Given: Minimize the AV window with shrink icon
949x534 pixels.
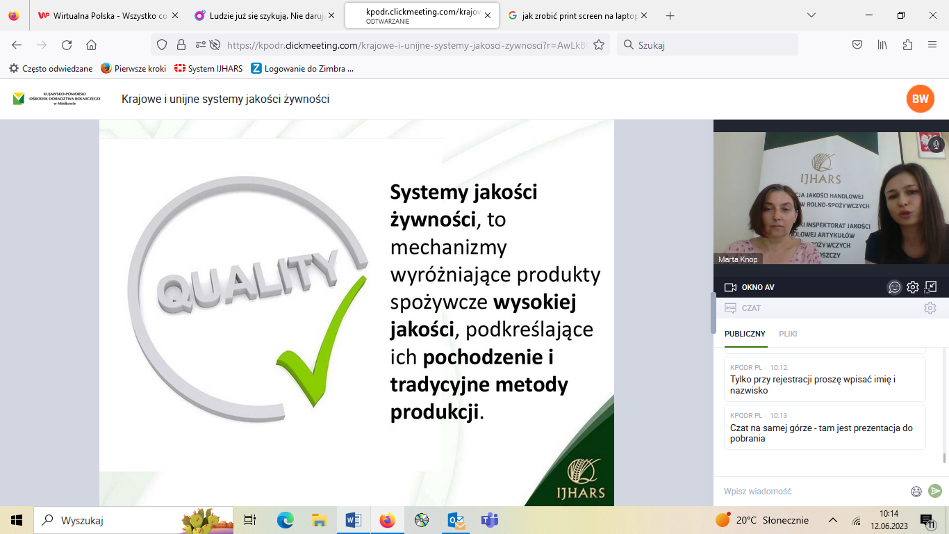Looking at the screenshot, I should [x=931, y=287].
